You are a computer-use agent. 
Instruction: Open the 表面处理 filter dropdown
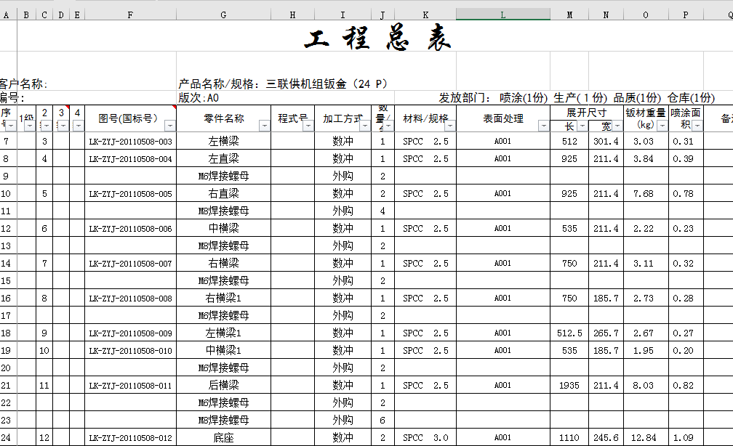pyautogui.click(x=543, y=126)
